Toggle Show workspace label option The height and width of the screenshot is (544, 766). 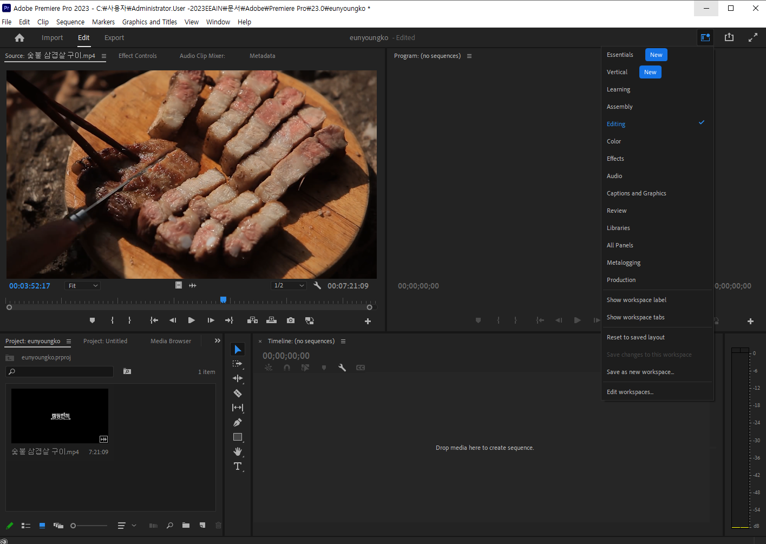click(x=636, y=300)
